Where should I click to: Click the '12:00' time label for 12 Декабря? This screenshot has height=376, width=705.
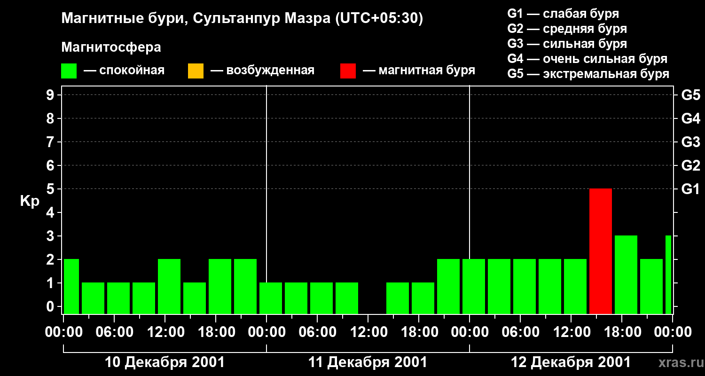click(x=572, y=332)
